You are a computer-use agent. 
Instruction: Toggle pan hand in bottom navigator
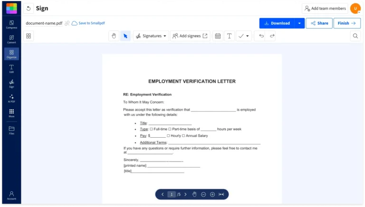tap(194, 194)
